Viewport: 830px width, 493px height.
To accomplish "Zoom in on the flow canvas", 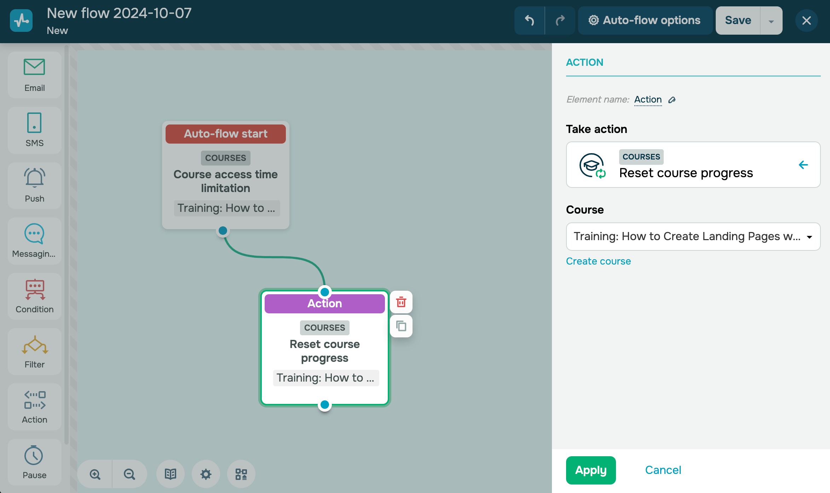I will coord(95,474).
